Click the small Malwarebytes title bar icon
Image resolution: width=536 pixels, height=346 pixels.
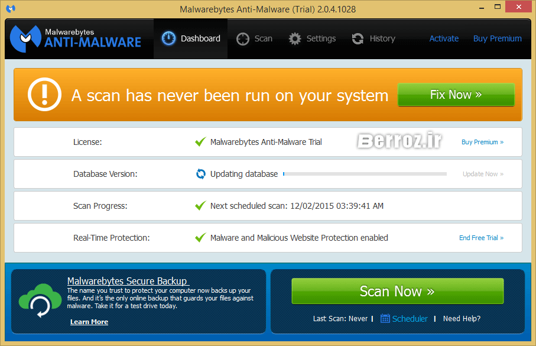click(11, 8)
